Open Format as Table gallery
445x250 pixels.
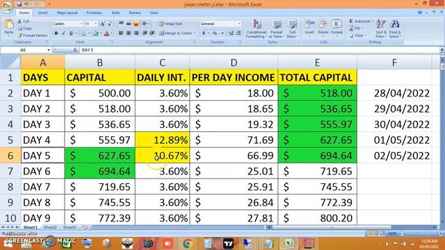276,28
